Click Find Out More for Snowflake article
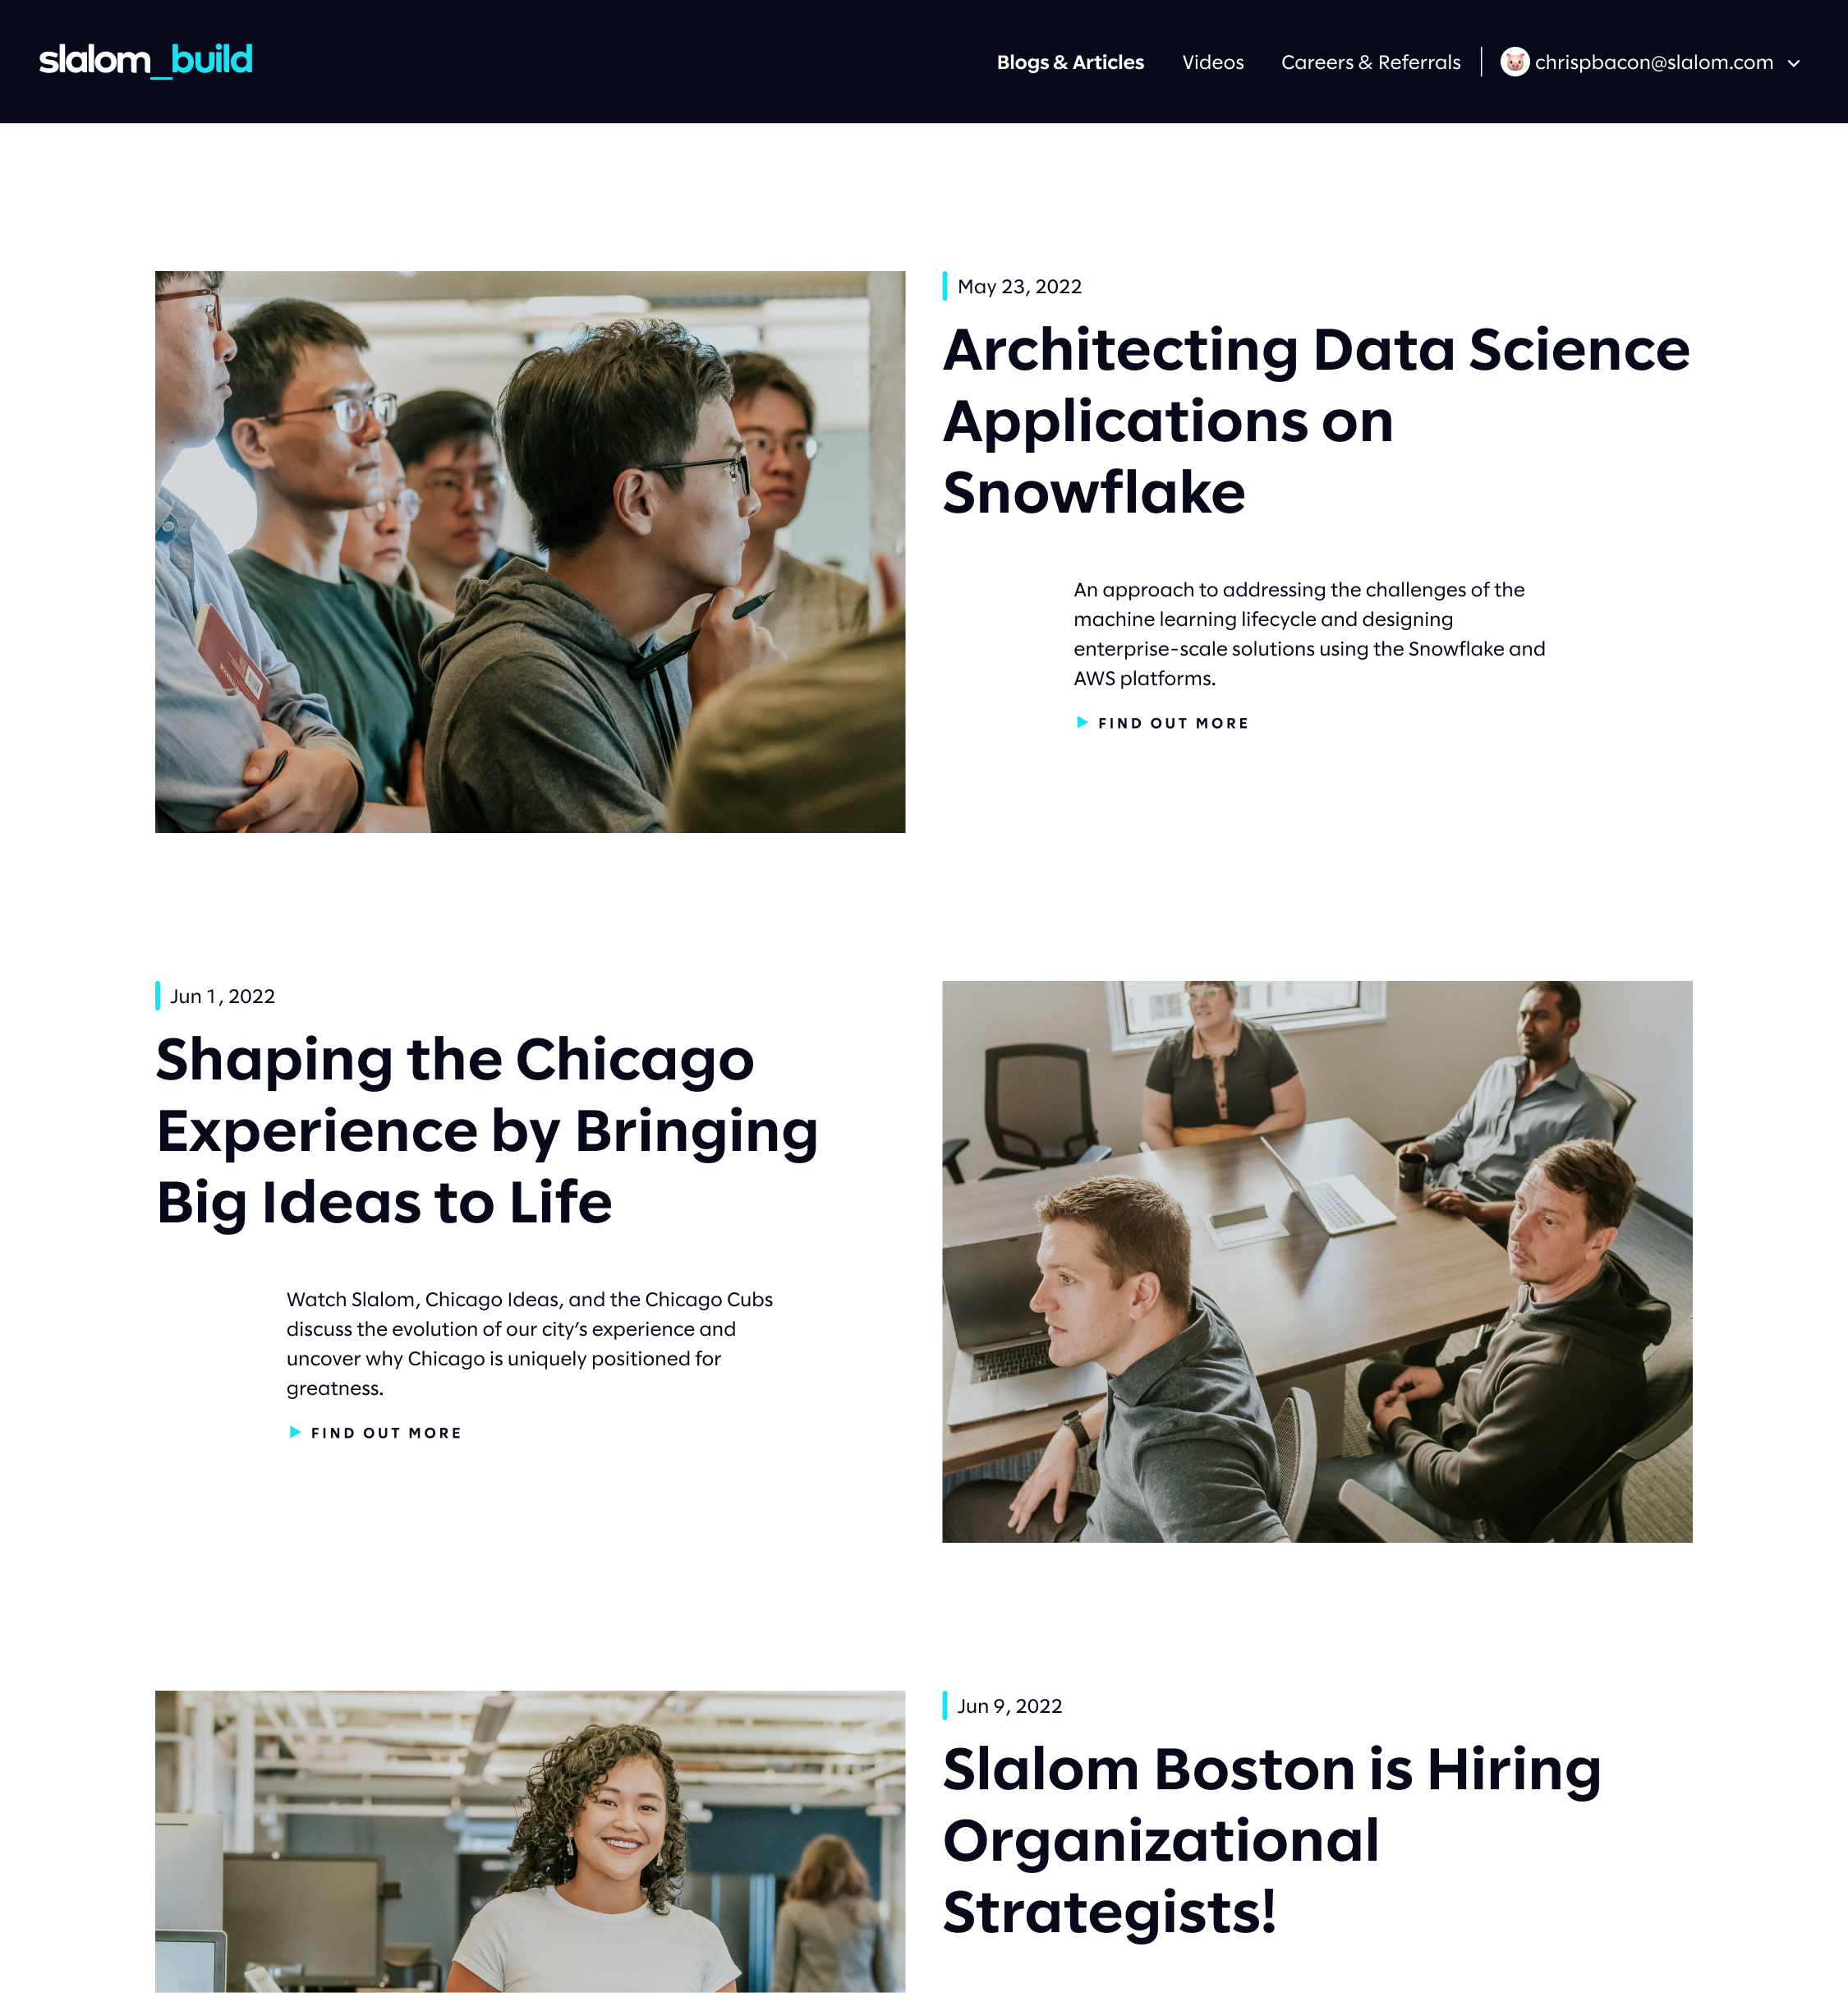The width and height of the screenshot is (1848, 1993). (1173, 723)
